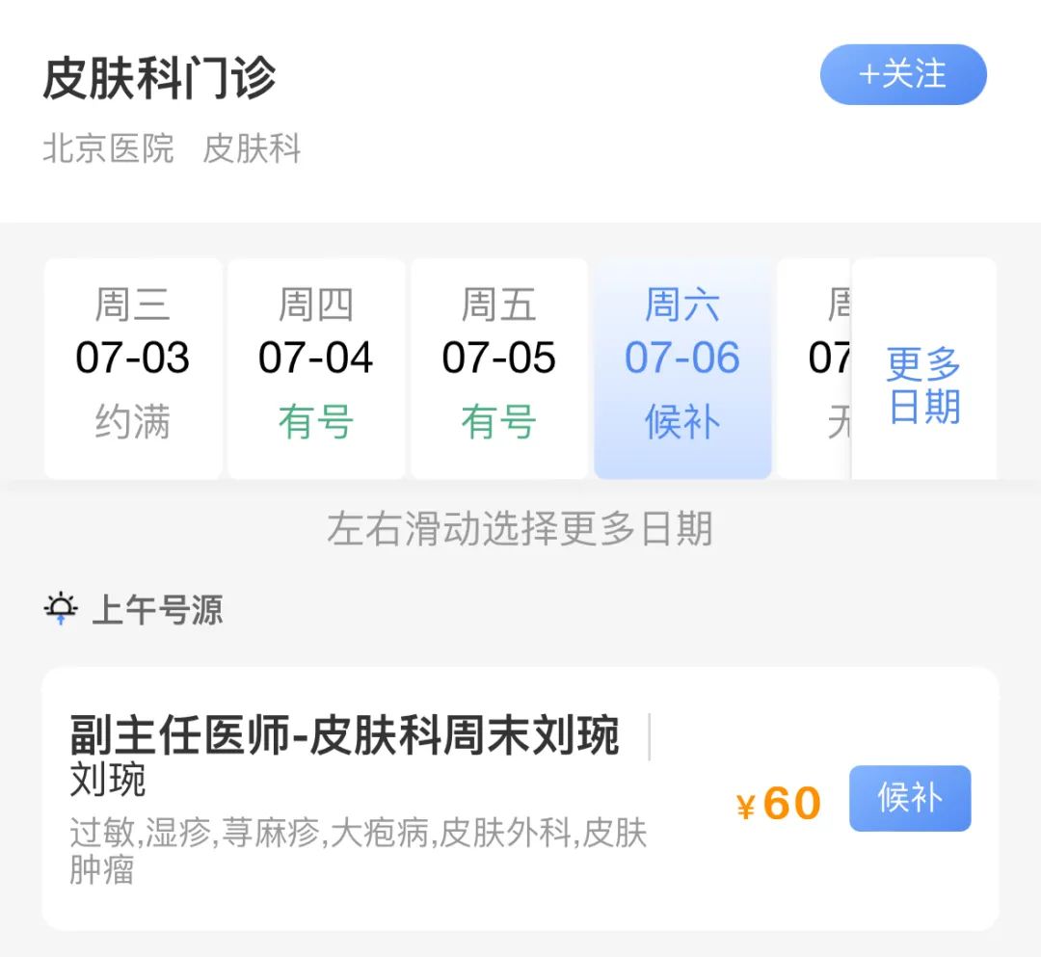
Task: Open the 皮肤科 department link under title
Action: [x=252, y=149]
